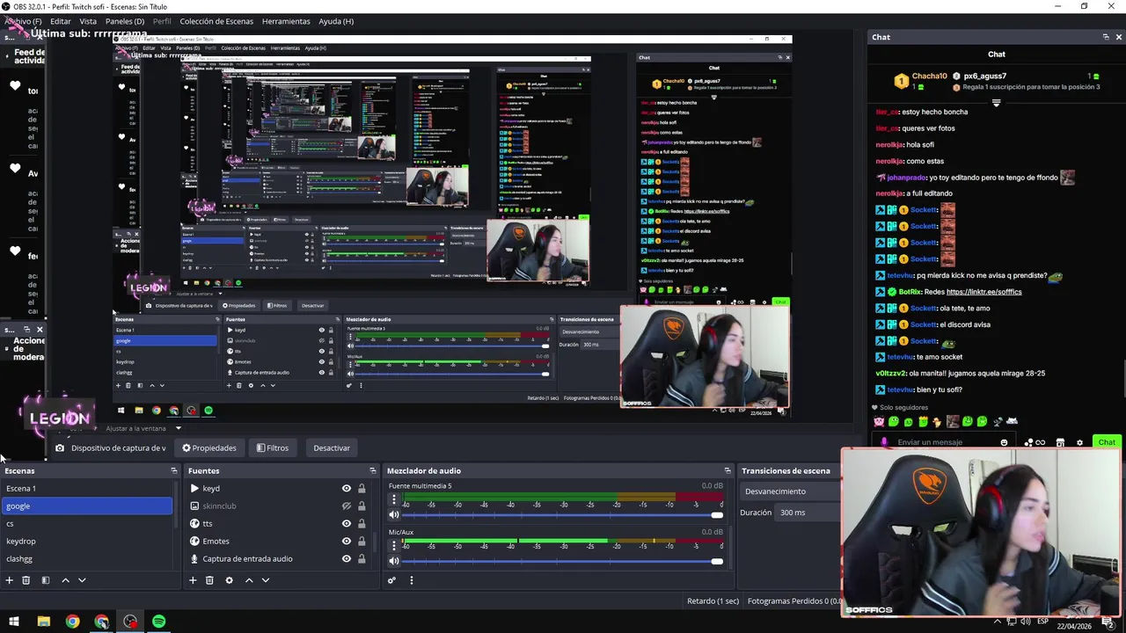Float the Chat dock window

(x=1106, y=37)
